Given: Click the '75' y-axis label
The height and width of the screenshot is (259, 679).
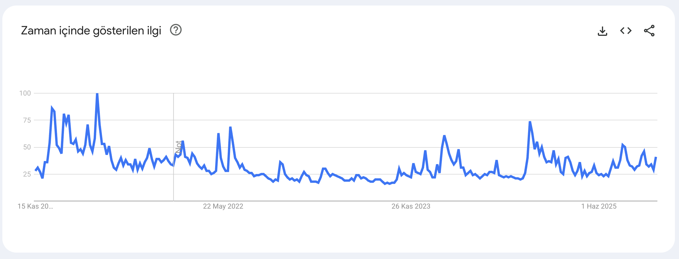Looking at the screenshot, I should coord(27,120).
